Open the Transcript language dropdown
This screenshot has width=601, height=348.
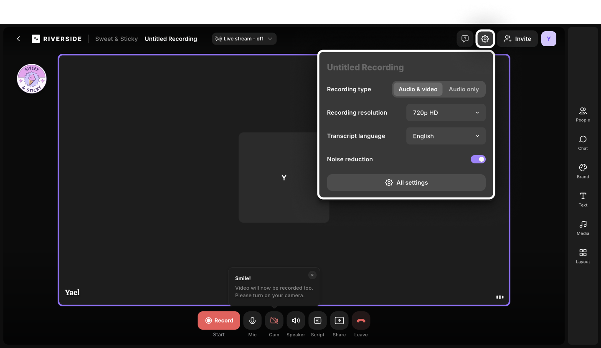(x=446, y=136)
